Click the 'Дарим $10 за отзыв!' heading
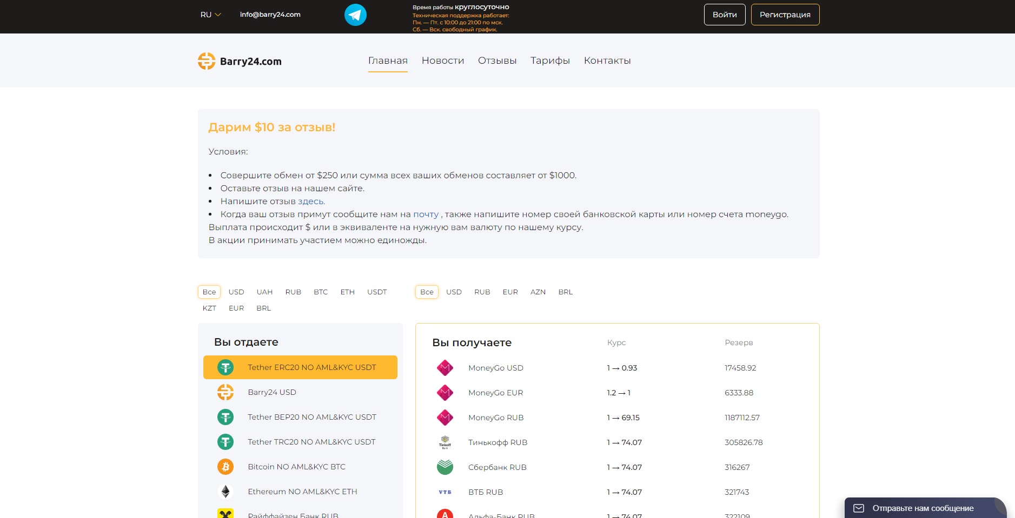The width and height of the screenshot is (1015, 518). 271,127
